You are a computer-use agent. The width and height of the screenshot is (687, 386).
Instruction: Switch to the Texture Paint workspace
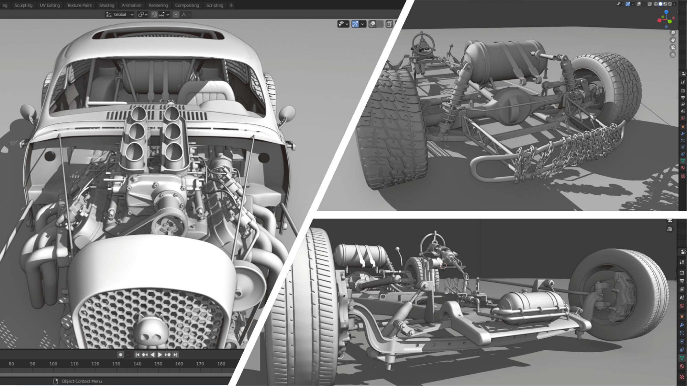pos(79,5)
